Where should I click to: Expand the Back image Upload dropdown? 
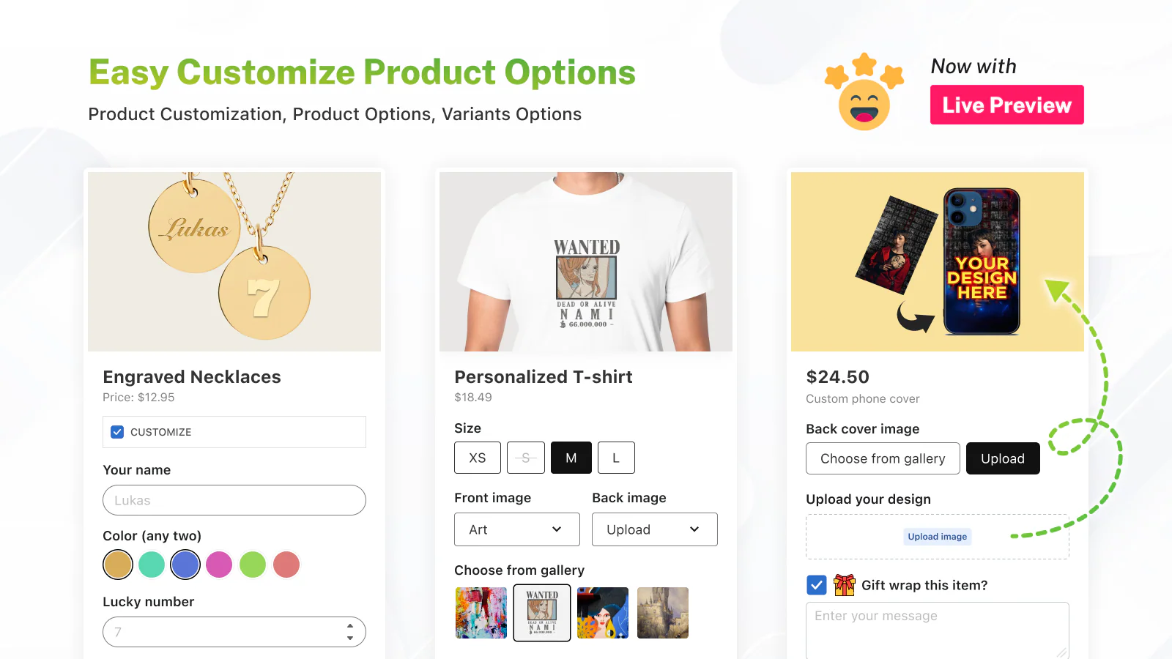click(654, 529)
